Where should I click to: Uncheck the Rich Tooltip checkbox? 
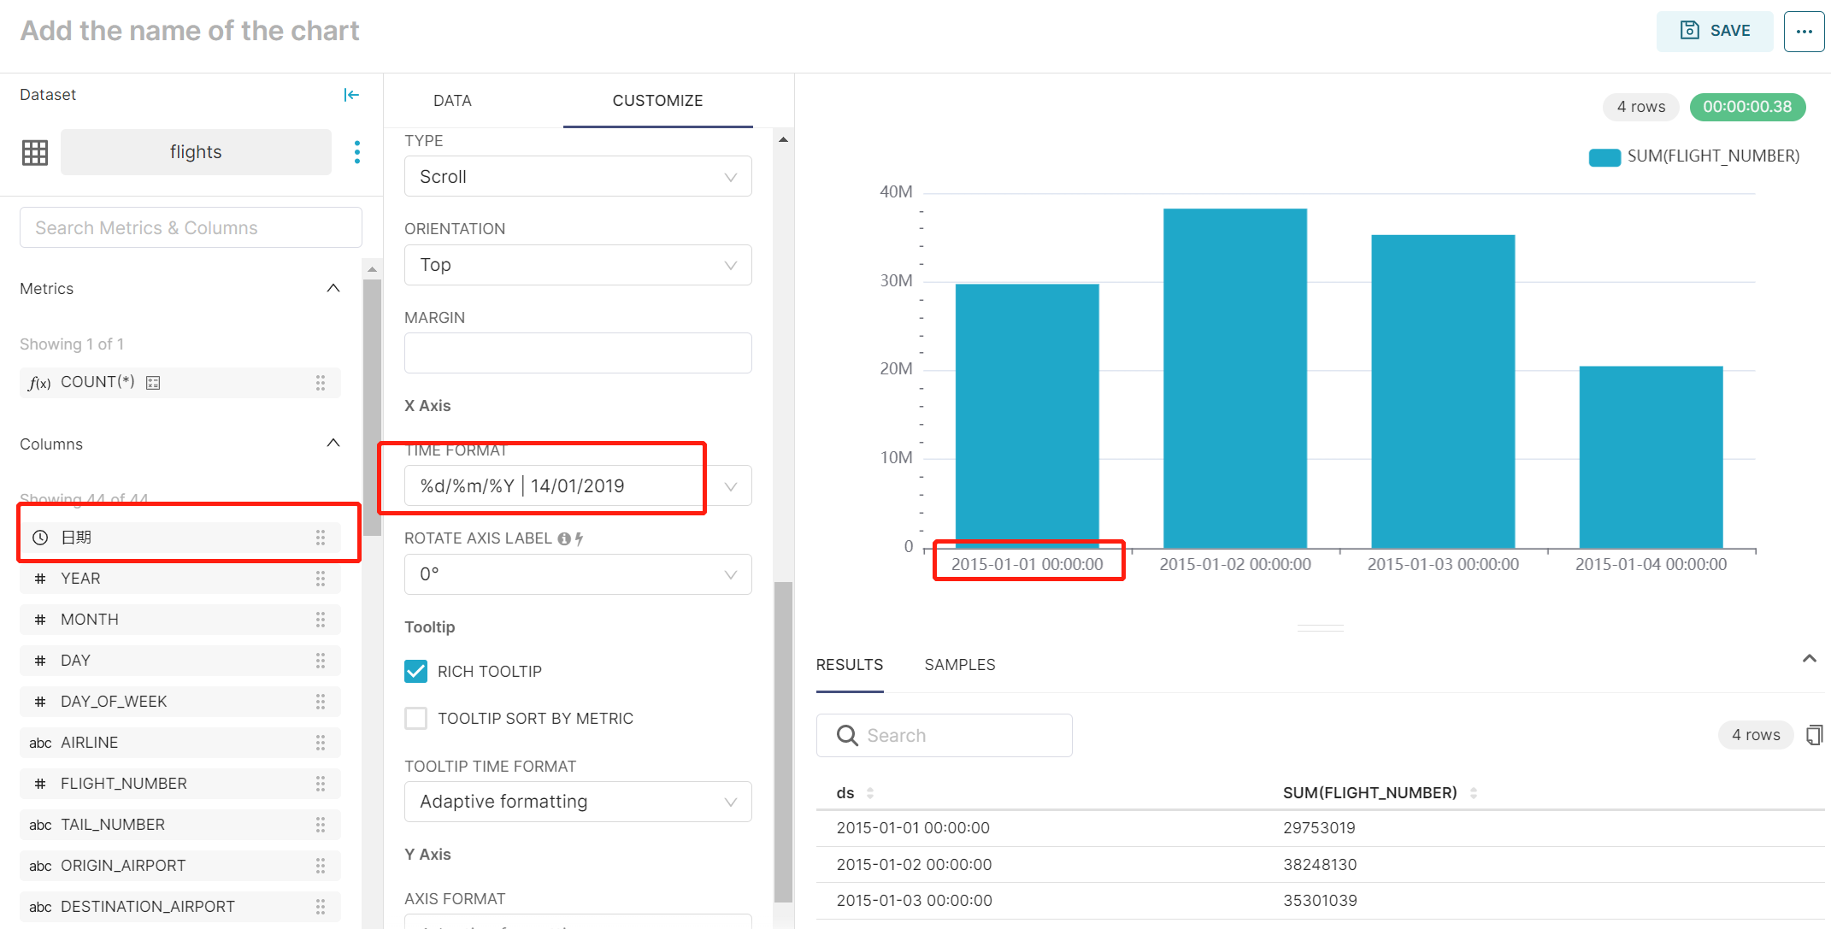point(416,672)
